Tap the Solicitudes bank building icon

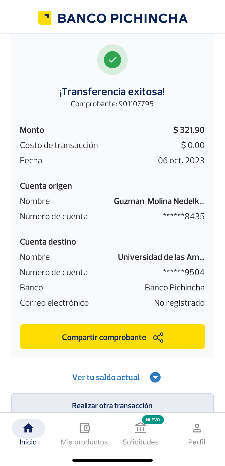pyautogui.click(x=140, y=428)
